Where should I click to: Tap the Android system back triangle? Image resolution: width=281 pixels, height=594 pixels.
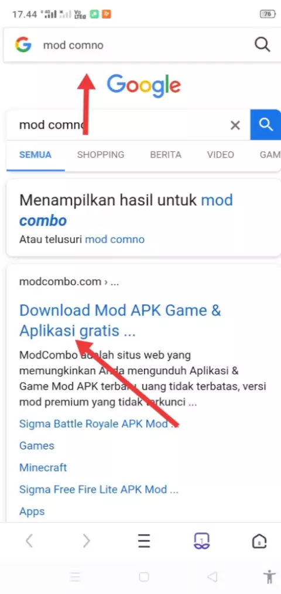213,577
